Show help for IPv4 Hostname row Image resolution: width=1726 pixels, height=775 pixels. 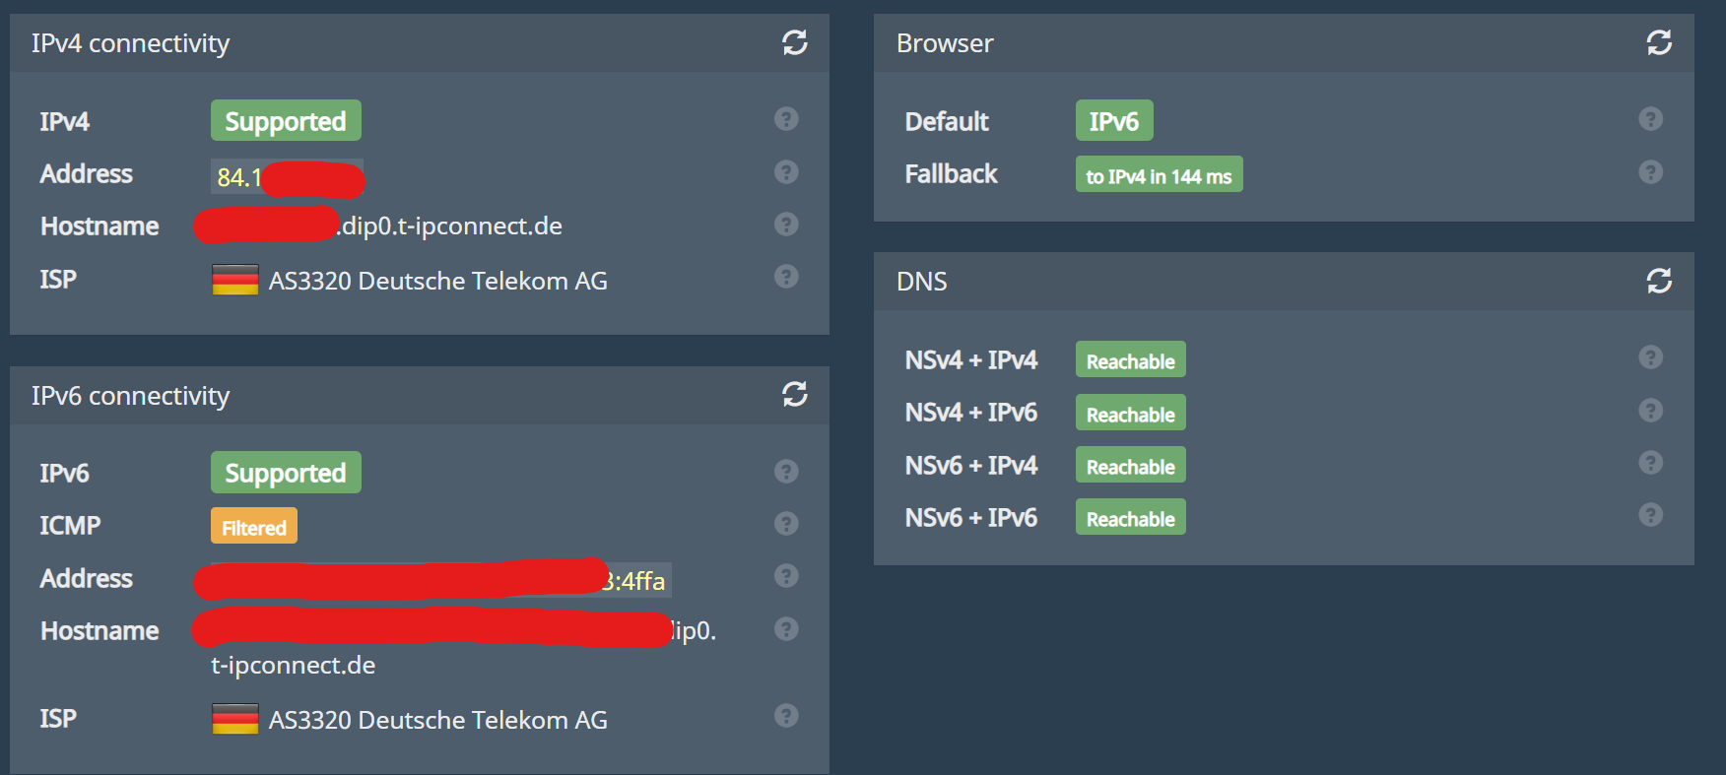[x=786, y=225]
